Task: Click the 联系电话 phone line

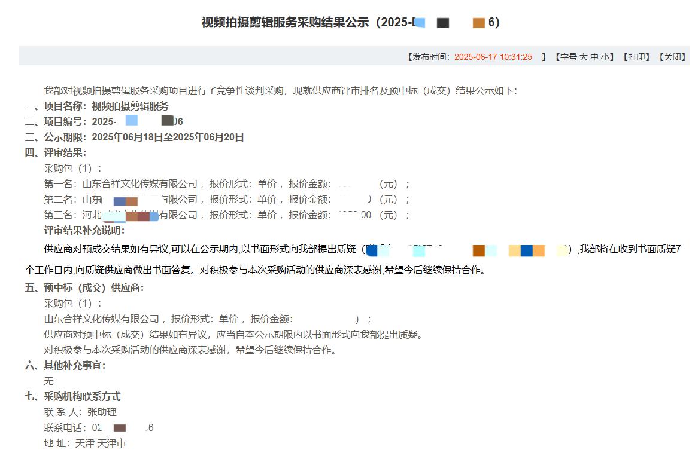Action: (99, 428)
